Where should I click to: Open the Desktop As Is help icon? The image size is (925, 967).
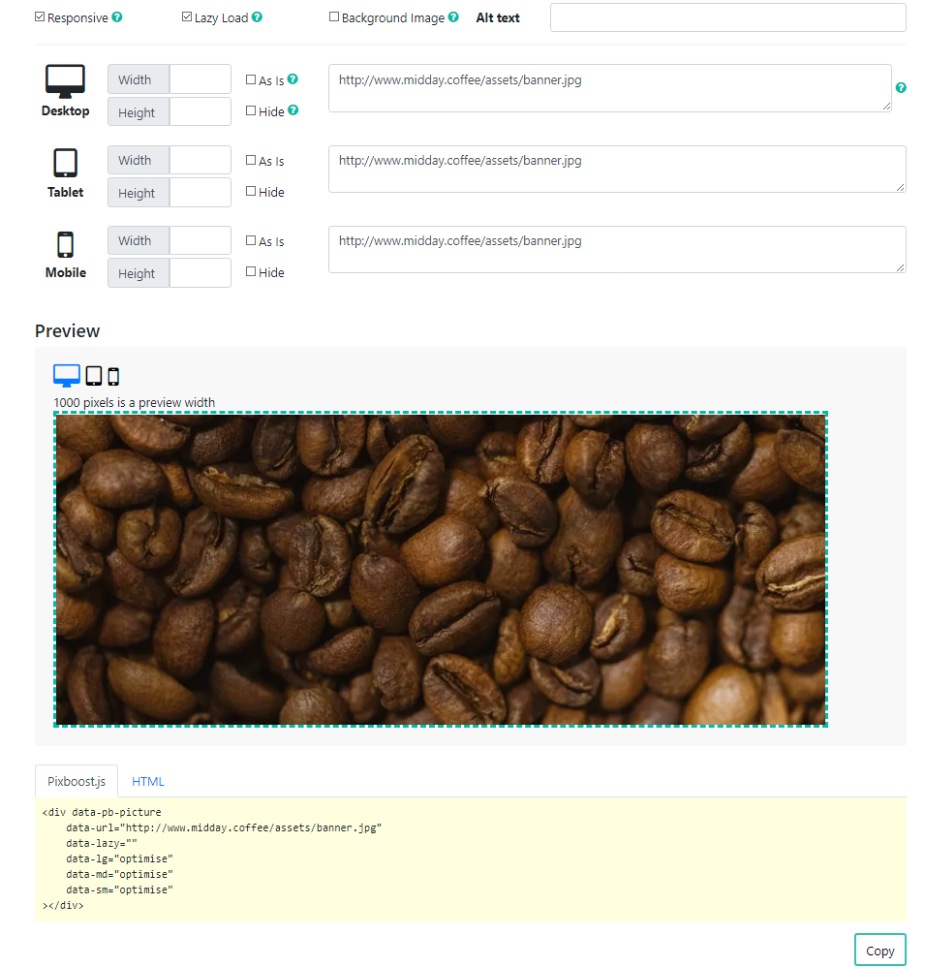pos(293,78)
